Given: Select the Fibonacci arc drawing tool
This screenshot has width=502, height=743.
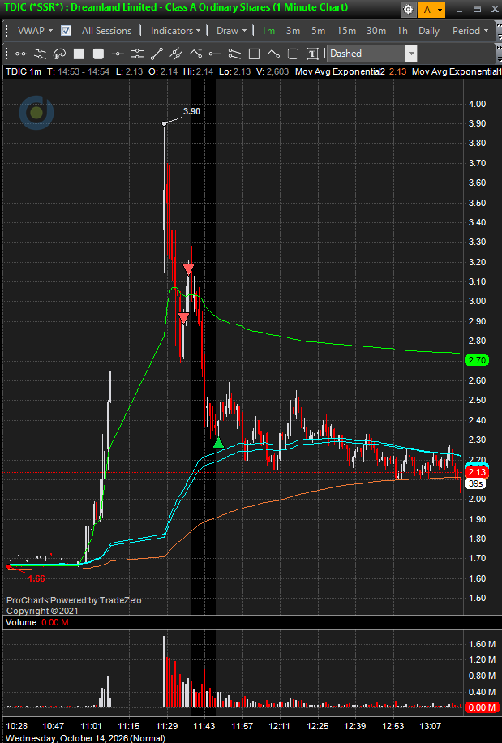Looking at the screenshot, I should tap(59, 54).
